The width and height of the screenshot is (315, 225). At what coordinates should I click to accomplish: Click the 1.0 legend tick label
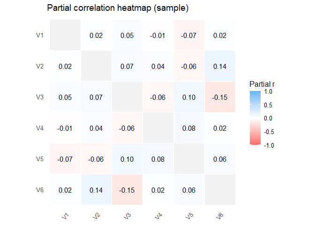coord(269,92)
